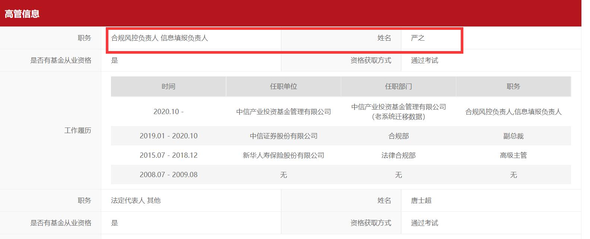Click 中信产业投资基金管理有限公司 in the employer column
Image resolution: width=590 pixels, height=239 pixels.
pyautogui.click(x=283, y=112)
